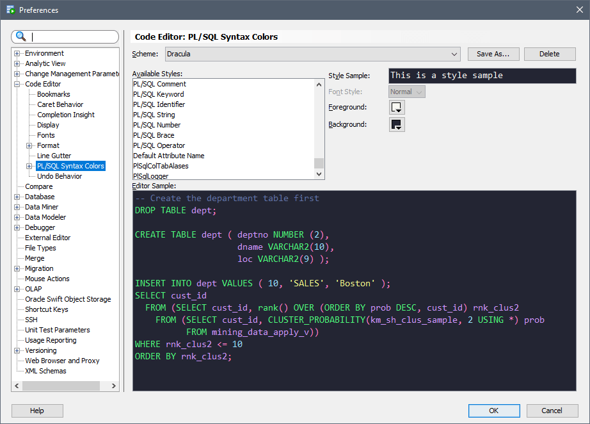Open the Scheme dropdown showing Dracula

click(x=452, y=54)
